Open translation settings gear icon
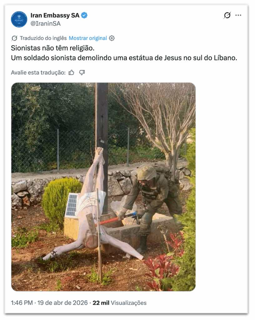The height and width of the screenshot is (320, 255). point(112,38)
